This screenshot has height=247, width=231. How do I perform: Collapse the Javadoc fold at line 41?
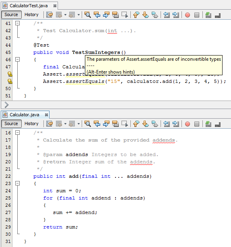click(17, 23)
